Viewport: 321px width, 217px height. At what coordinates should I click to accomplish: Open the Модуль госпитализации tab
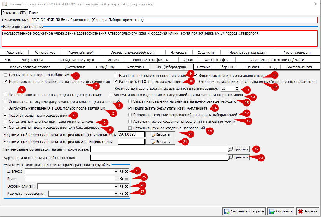click(248, 53)
